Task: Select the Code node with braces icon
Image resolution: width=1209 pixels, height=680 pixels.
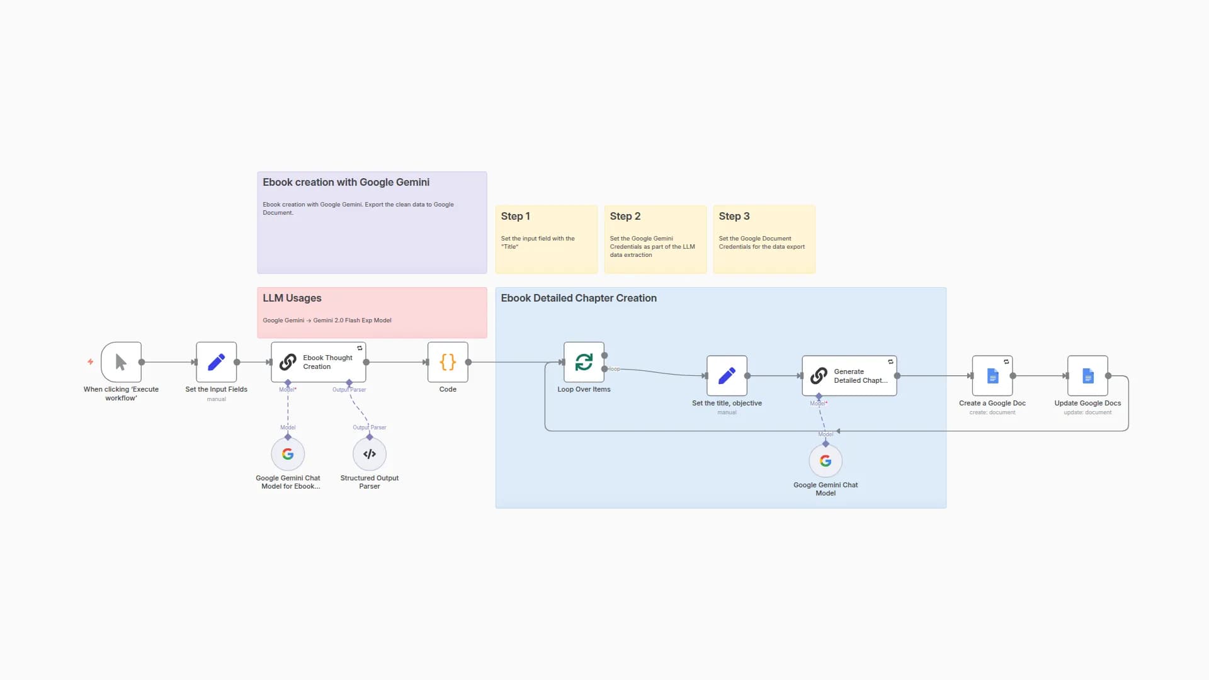Action: click(448, 362)
